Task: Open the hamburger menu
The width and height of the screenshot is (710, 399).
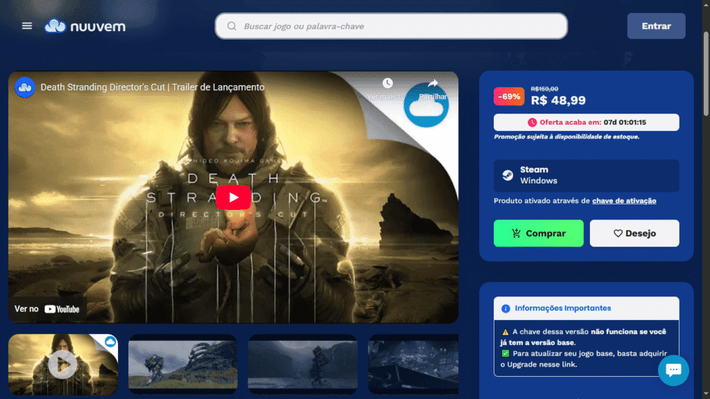Action: 27,26
